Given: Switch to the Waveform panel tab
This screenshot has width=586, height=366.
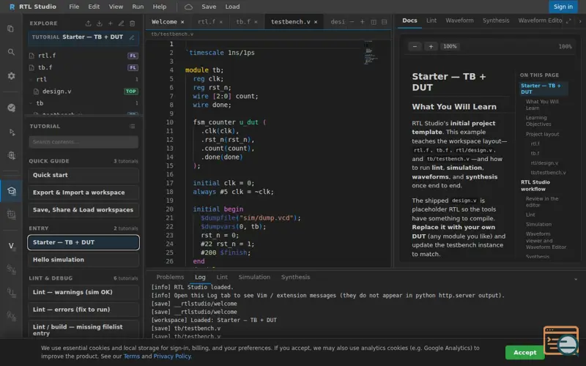Looking at the screenshot, I should tap(460, 20).
